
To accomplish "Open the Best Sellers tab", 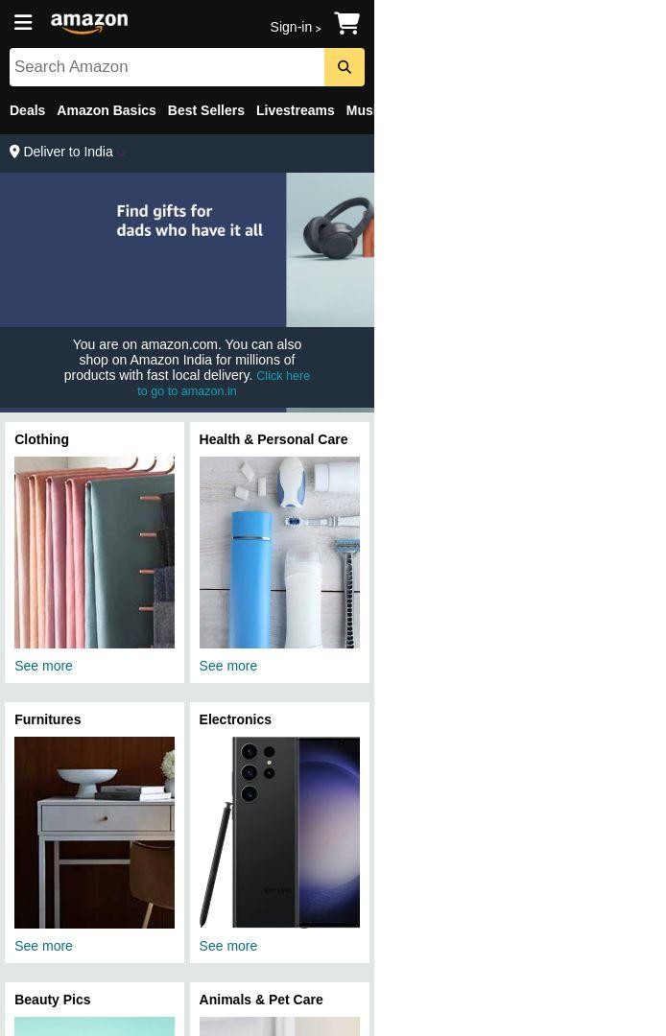I will 206,110.
